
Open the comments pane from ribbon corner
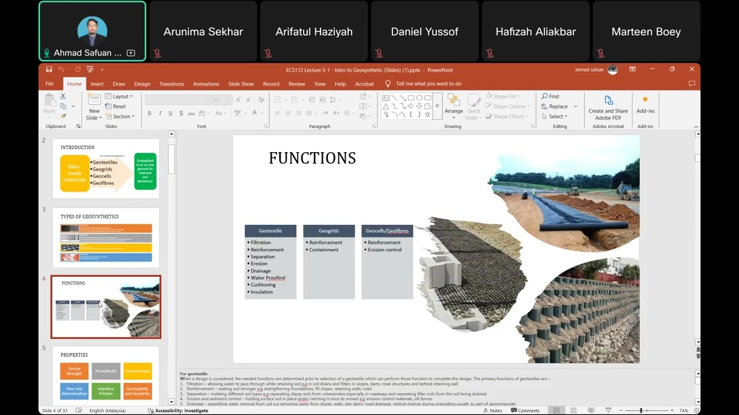click(691, 84)
